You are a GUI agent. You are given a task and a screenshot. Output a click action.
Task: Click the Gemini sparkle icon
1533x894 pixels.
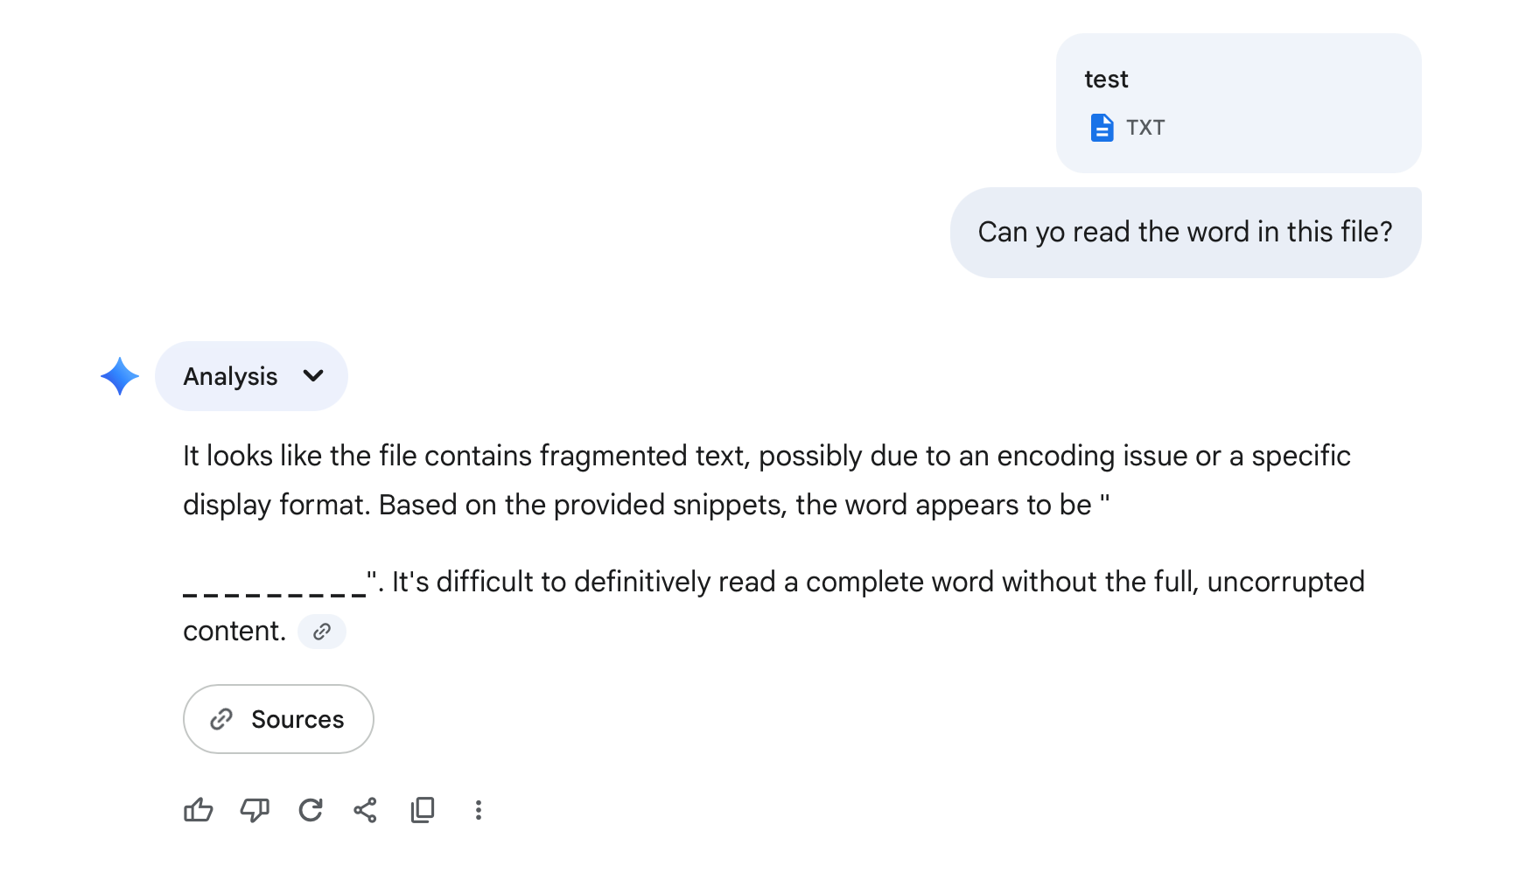pos(120,376)
